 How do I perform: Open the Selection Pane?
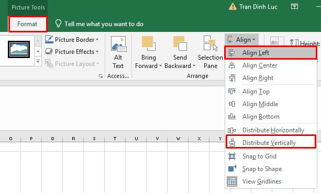click(x=211, y=52)
